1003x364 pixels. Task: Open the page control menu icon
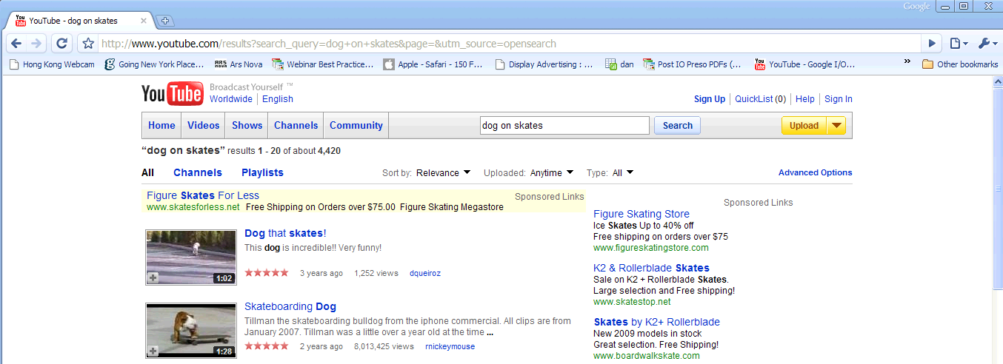[959, 44]
